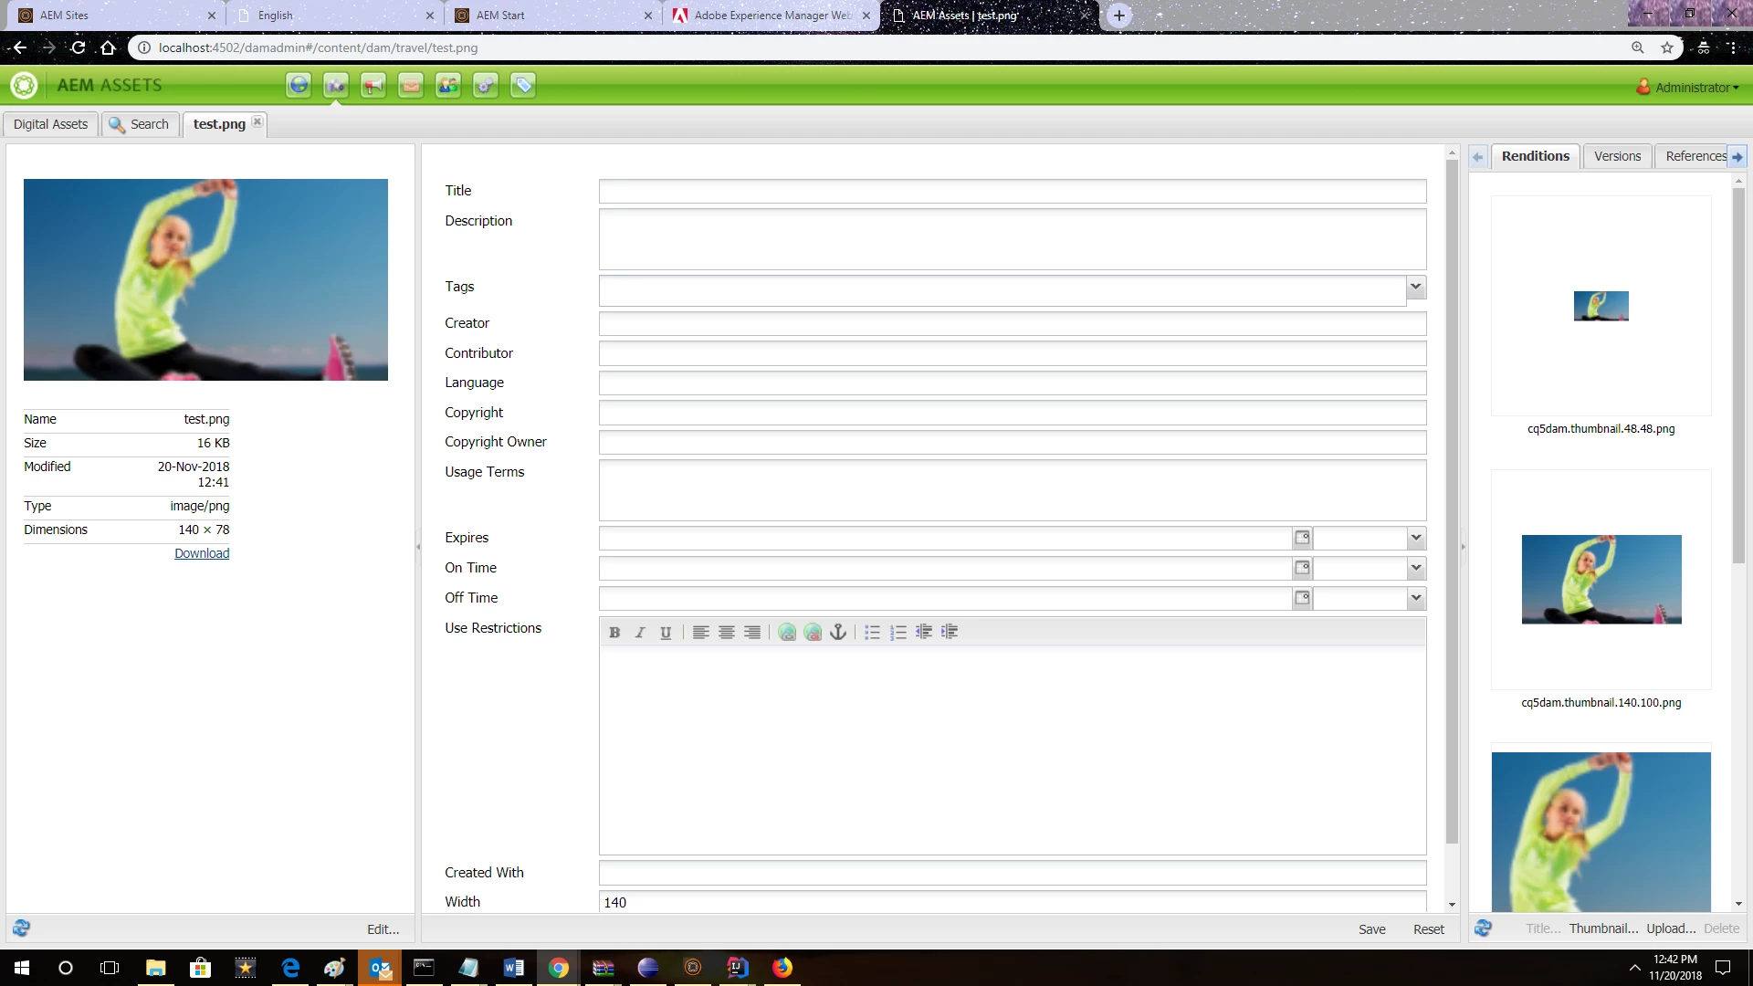
Task: Switch to the Digital Assets tab
Action: 50,124
